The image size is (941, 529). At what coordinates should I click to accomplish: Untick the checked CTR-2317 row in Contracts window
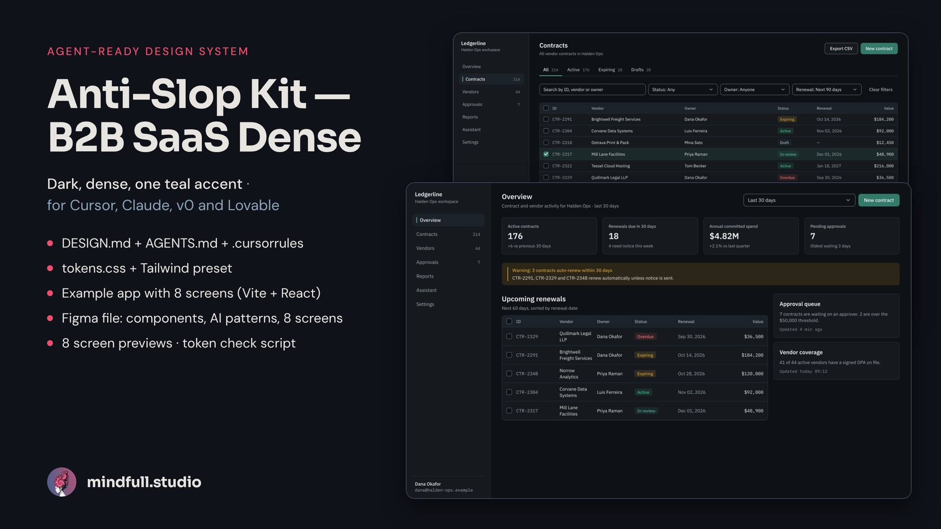pos(546,154)
